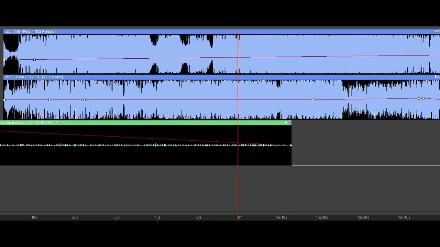Click the 1m:30s mark on the time ruler
The width and height of the screenshot is (440, 247).
click(x=363, y=217)
